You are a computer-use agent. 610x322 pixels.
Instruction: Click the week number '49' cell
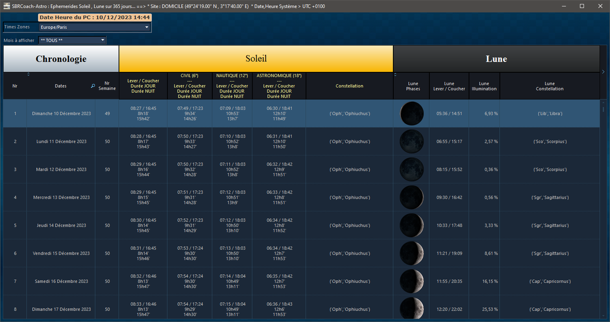(107, 114)
